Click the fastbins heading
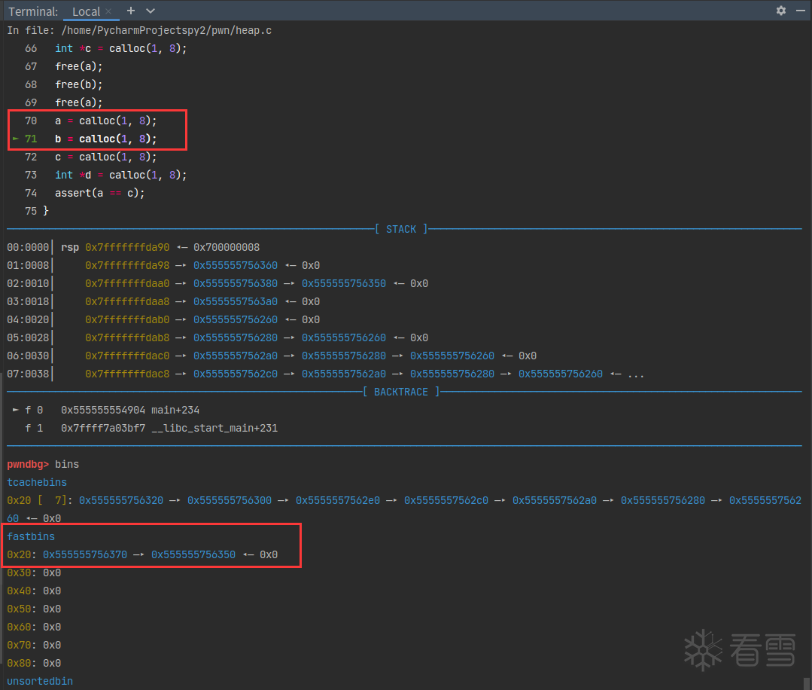The height and width of the screenshot is (690, 812). [31, 536]
